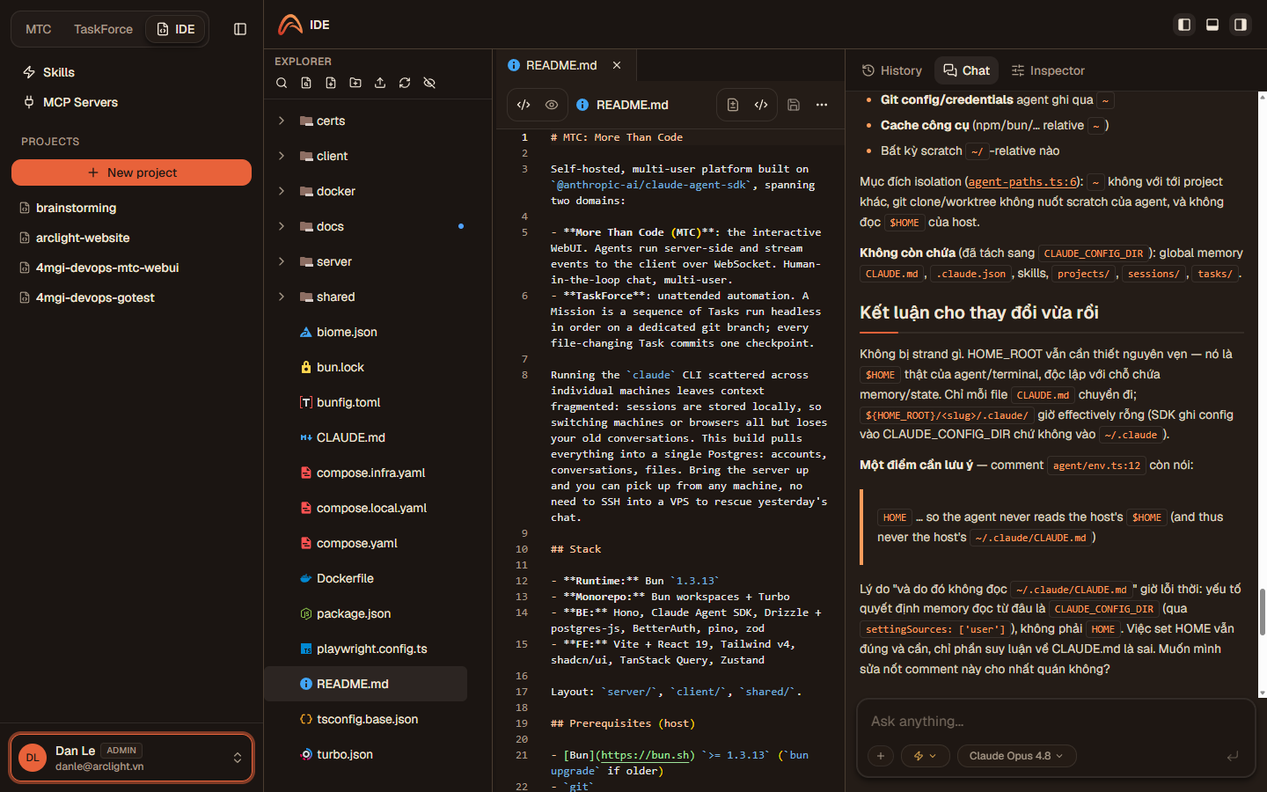Send the chat message with enter arrow

pos(1233,756)
